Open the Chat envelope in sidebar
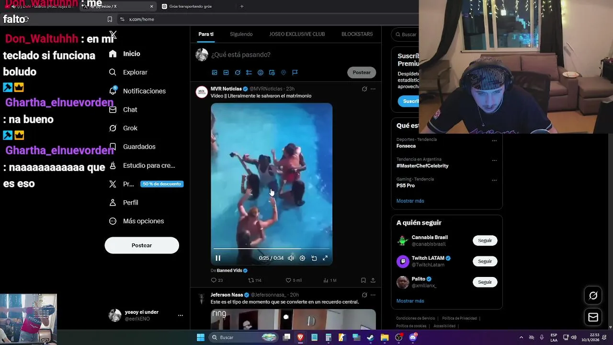The image size is (613, 345). (x=113, y=110)
